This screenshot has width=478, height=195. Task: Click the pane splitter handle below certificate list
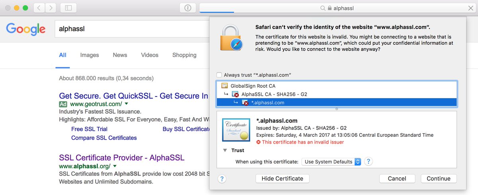(x=337, y=109)
